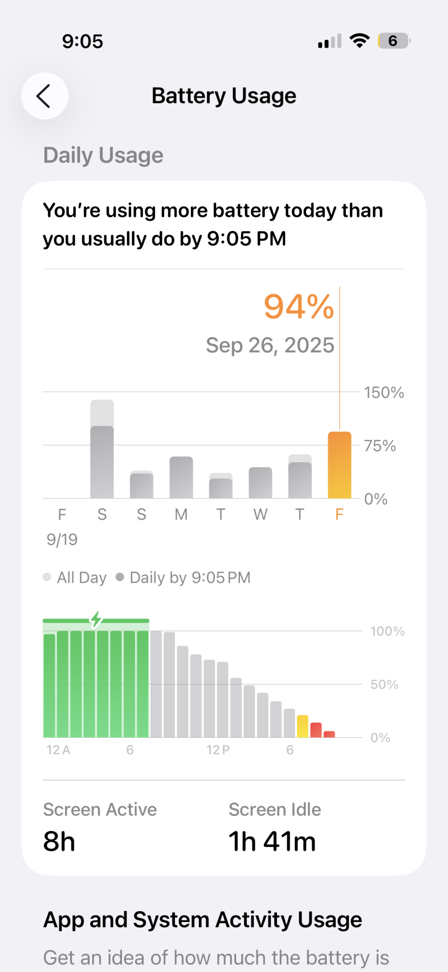Tap the All Day legend dot

click(x=47, y=577)
